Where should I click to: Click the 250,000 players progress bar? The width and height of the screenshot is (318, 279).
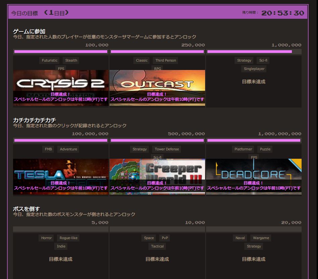(x=157, y=52)
